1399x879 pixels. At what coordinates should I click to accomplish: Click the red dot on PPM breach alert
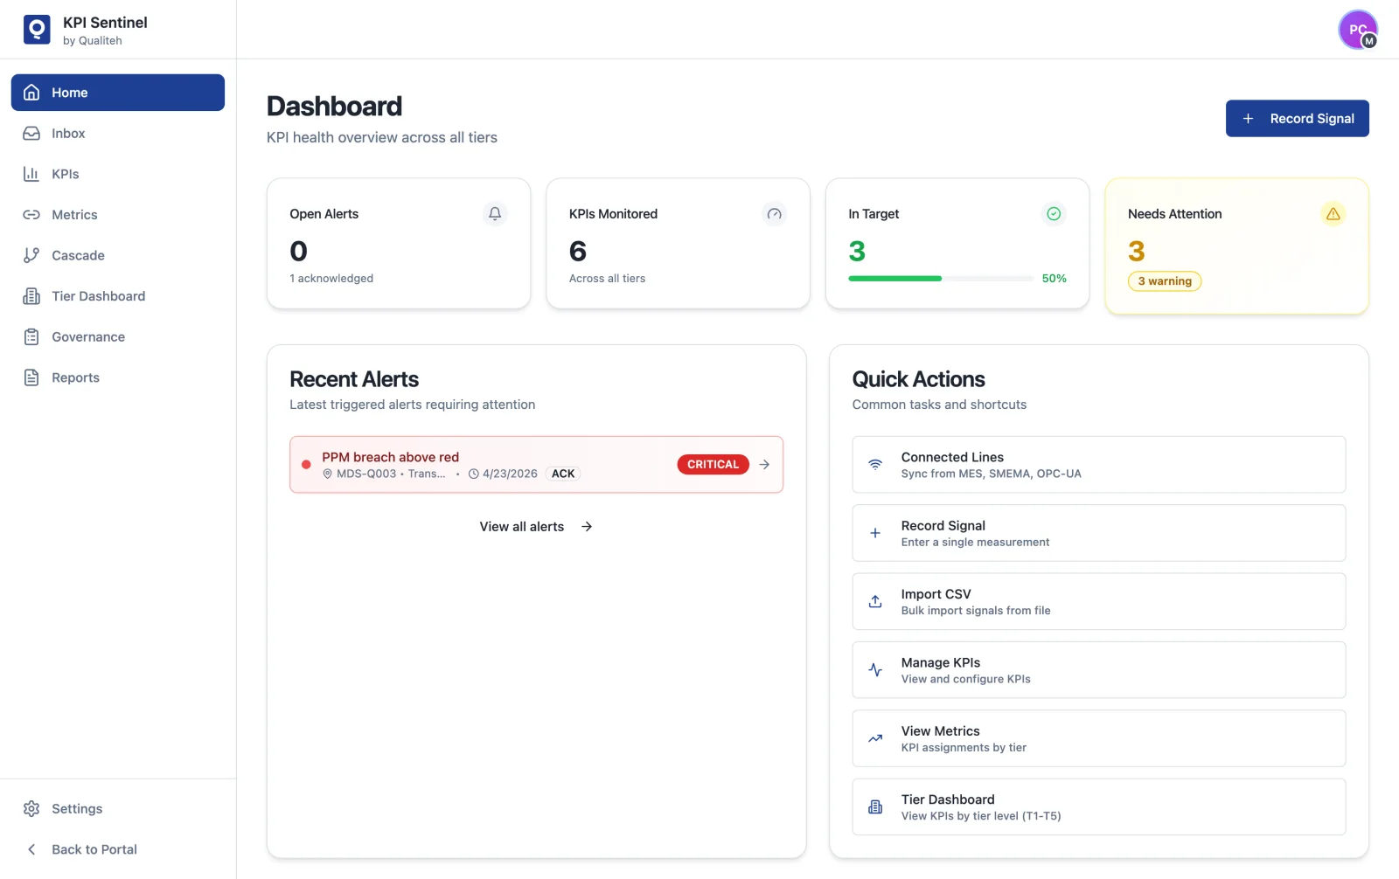(x=306, y=465)
